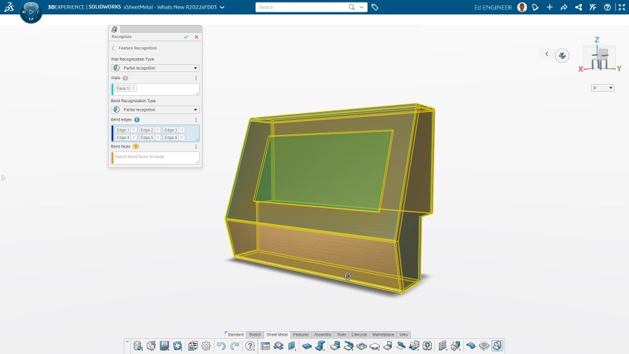The image size is (629, 354).
Task: Switch to the Features tab
Action: click(301, 334)
